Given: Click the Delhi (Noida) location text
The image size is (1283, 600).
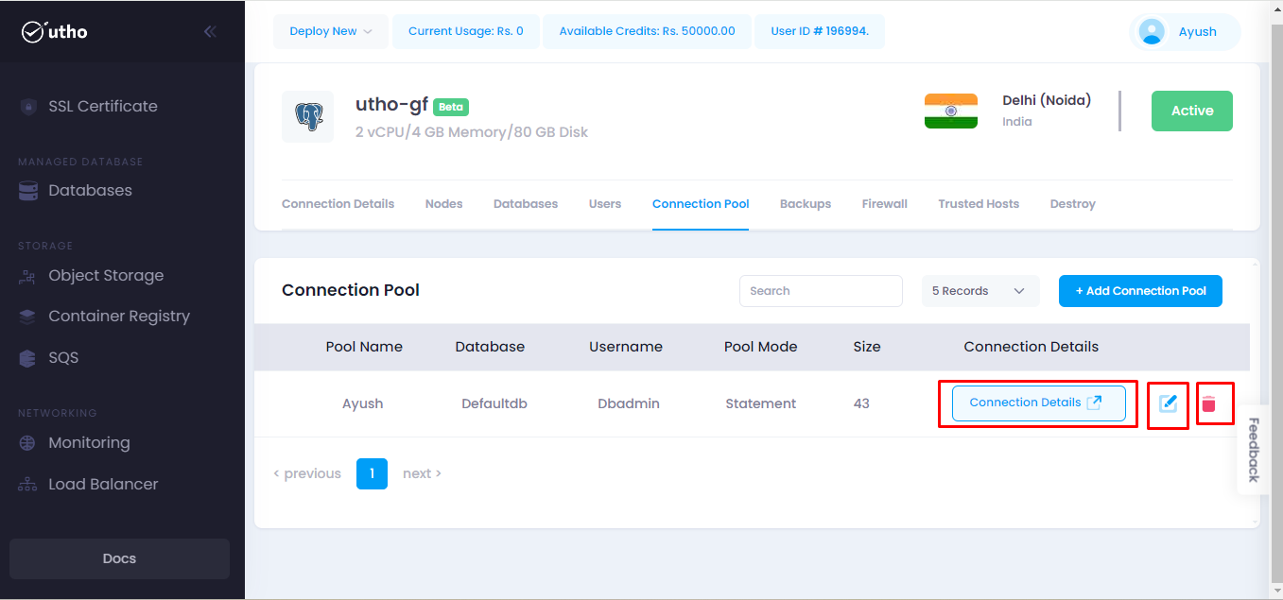Looking at the screenshot, I should 1047,100.
